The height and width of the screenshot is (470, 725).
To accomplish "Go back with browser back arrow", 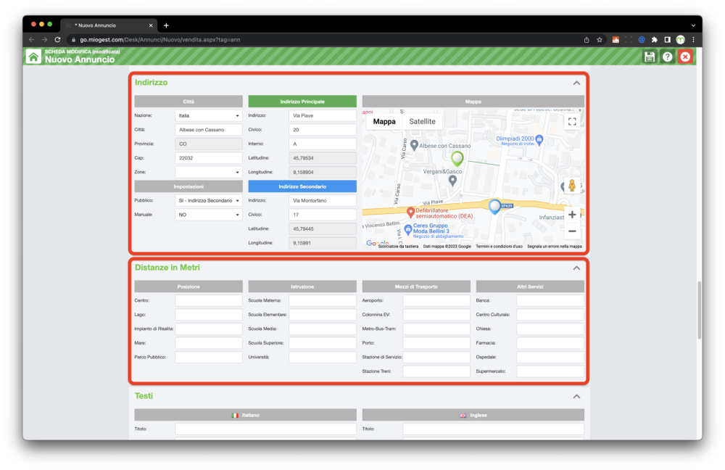I will point(31,40).
